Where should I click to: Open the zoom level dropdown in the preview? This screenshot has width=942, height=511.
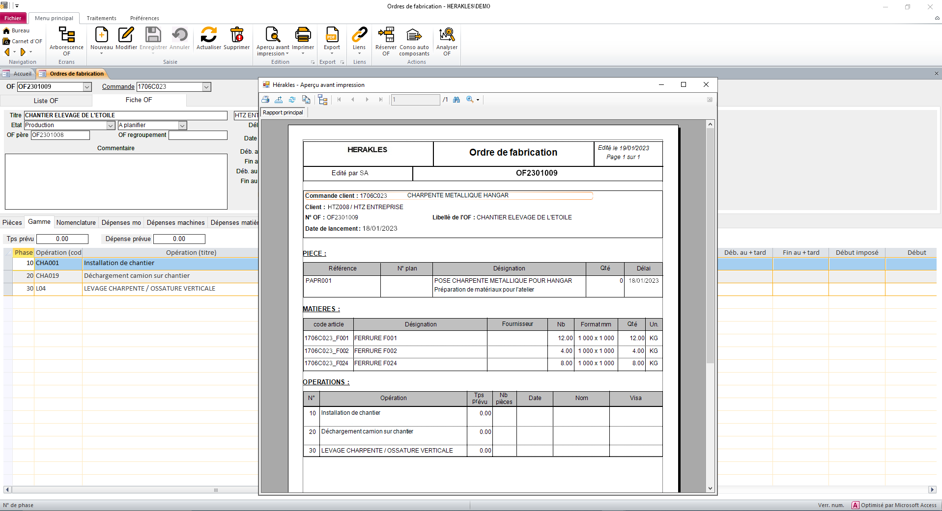[x=477, y=100]
